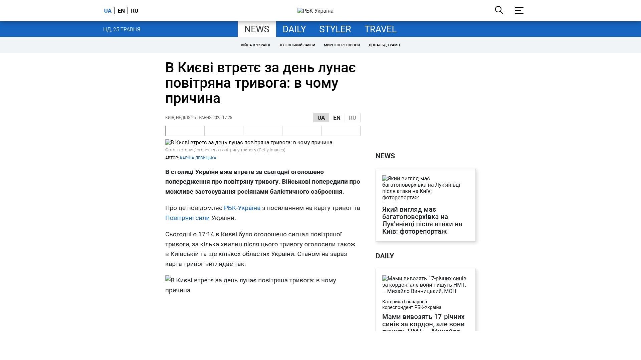Go to the TRAVEL section

[x=380, y=29]
